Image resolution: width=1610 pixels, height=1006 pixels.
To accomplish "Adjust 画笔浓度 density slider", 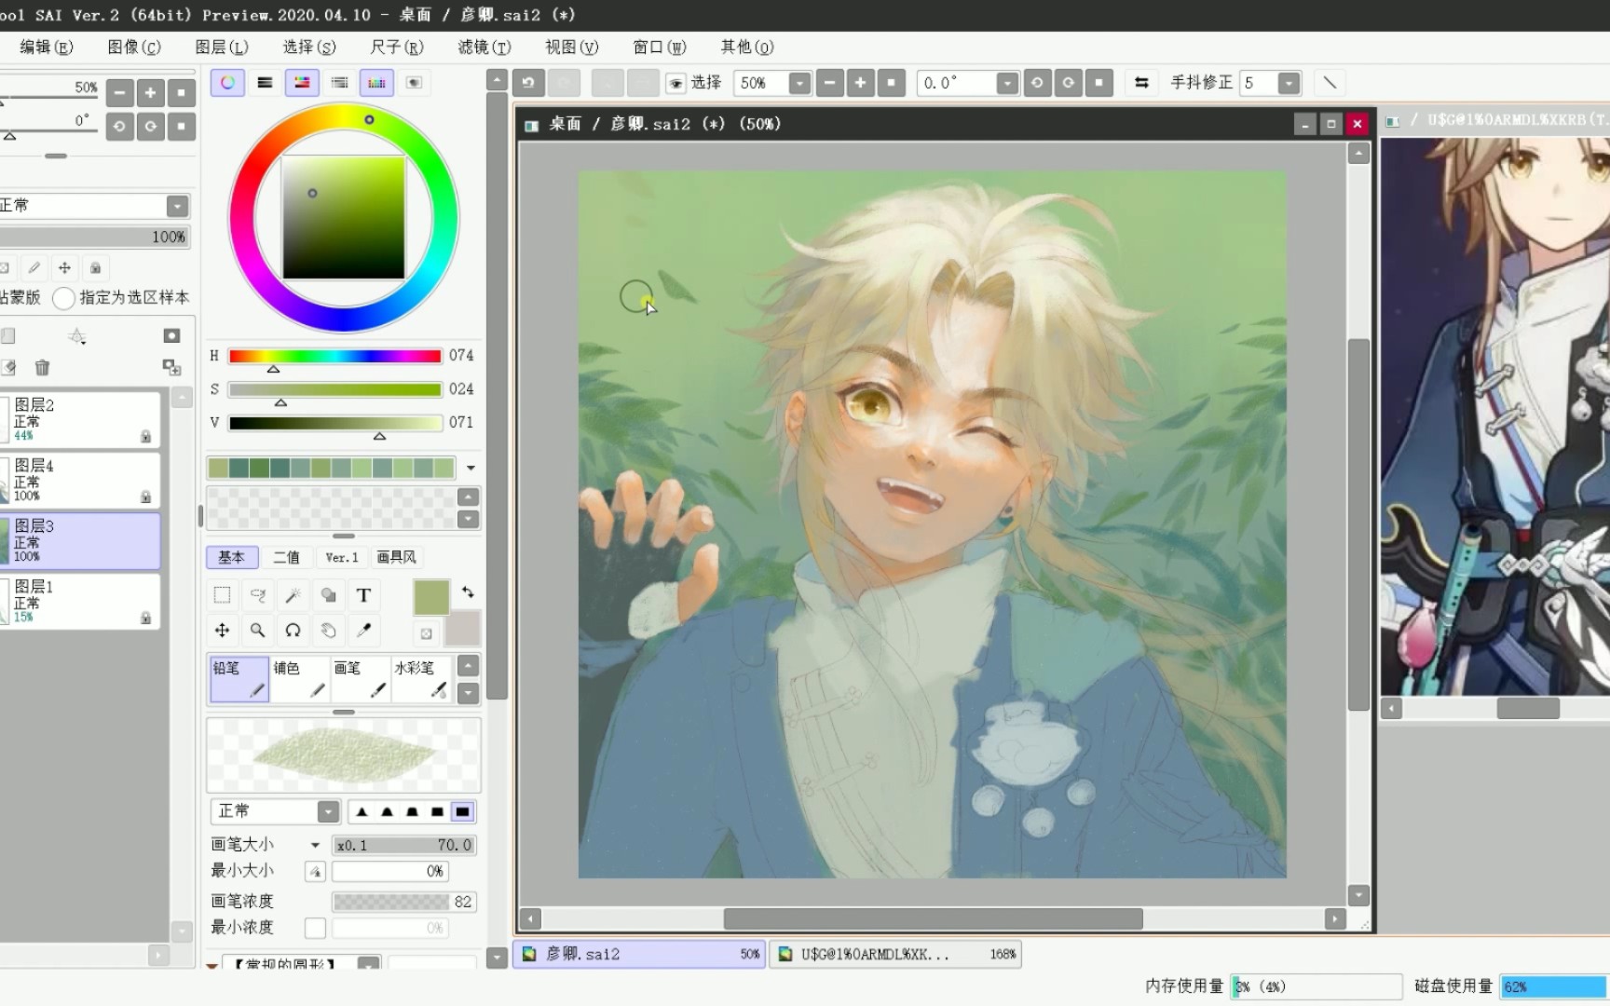I will [404, 902].
